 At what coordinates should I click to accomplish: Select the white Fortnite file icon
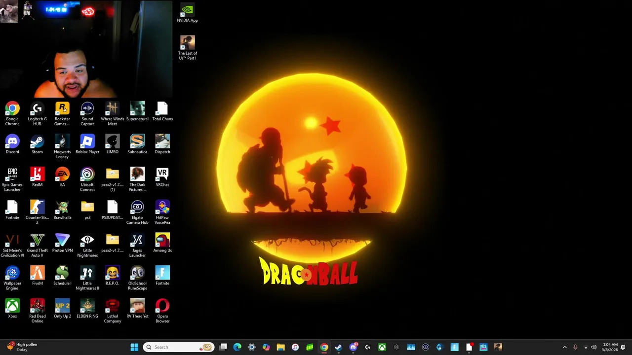[12, 211]
